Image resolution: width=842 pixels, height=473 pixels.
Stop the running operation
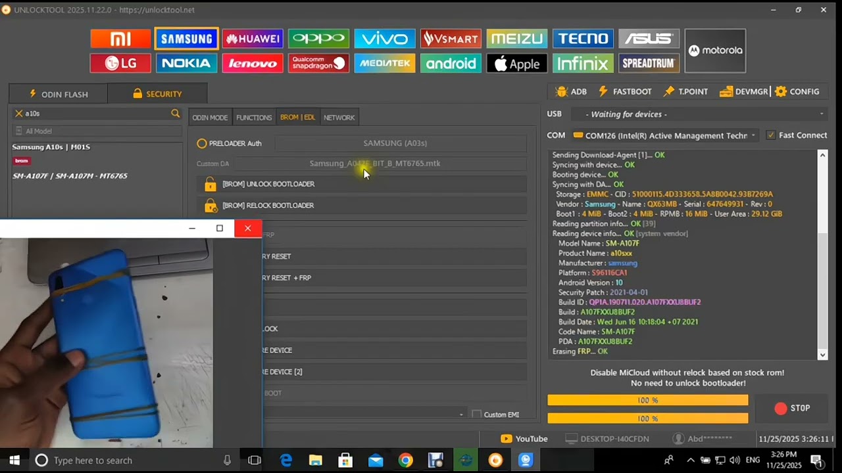(792, 408)
